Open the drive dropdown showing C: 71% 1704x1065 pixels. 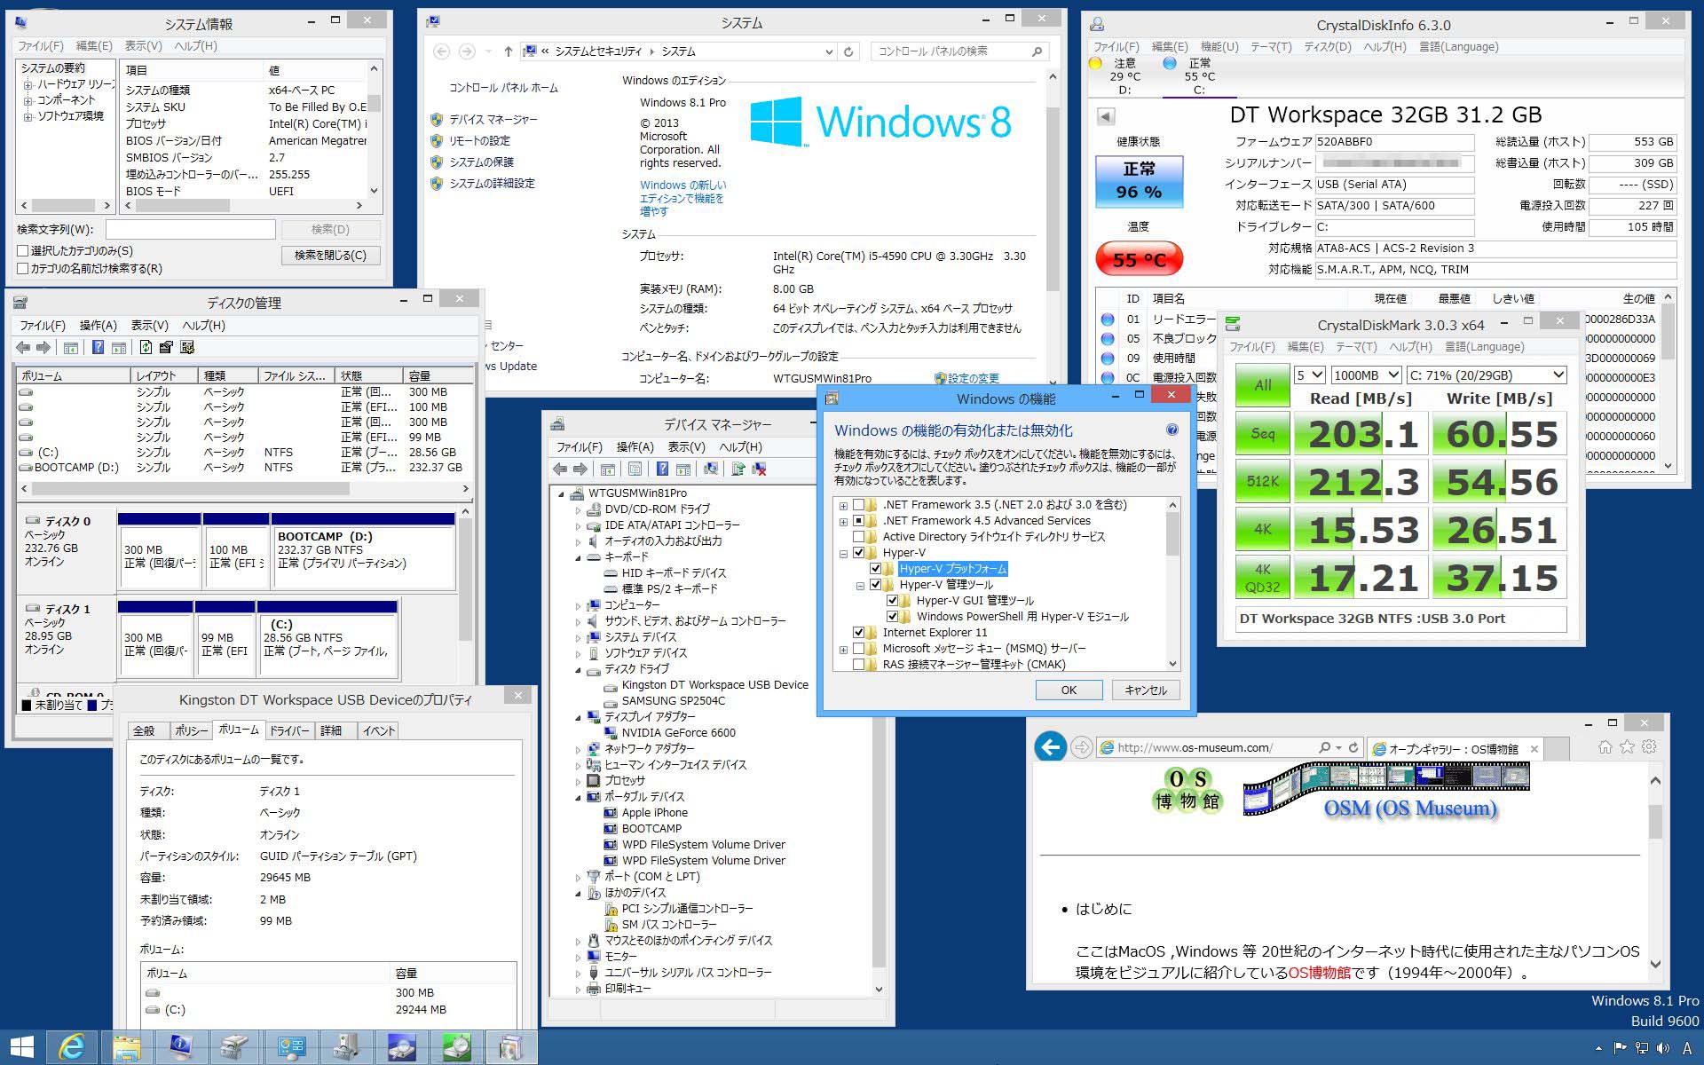[1487, 375]
